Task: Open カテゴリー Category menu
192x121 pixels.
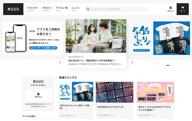Action: pyautogui.click(x=47, y=9)
